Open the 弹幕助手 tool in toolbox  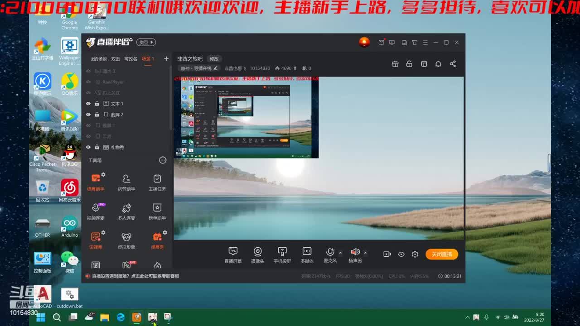click(96, 182)
